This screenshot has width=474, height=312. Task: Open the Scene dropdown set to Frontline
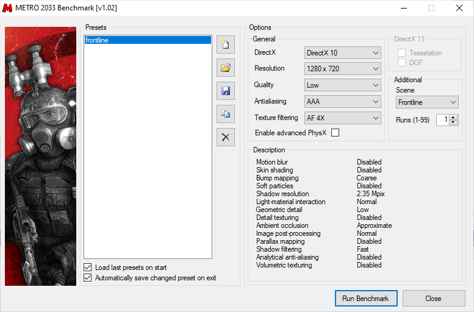point(427,102)
